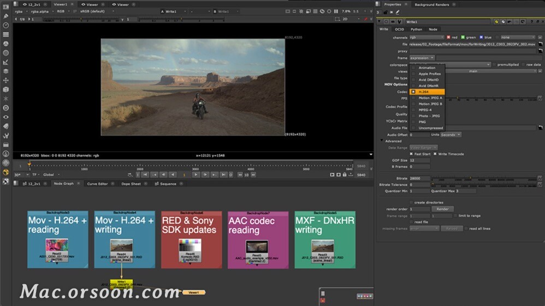The width and height of the screenshot is (545, 306).
Task: Open the Merge nodes layers icon
Action: coord(5,71)
